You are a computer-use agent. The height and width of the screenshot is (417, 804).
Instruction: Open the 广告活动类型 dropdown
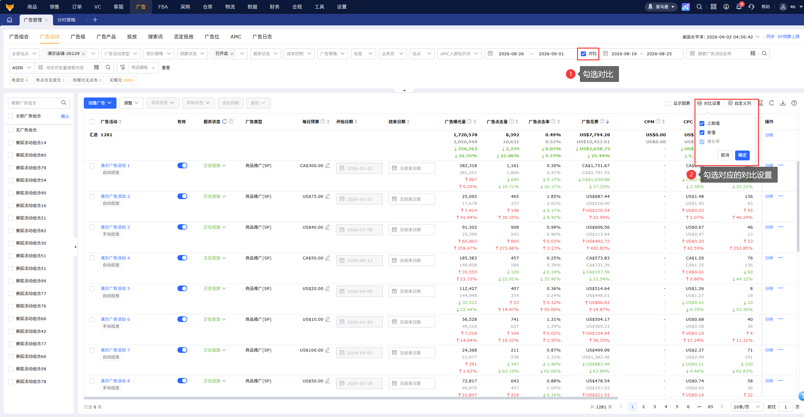(121, 54)
